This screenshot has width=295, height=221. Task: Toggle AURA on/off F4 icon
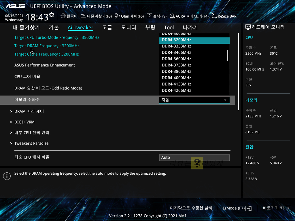[x=172, y=16]
